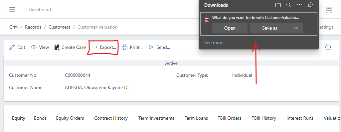Open the app launcher grid icon
Viewport: 341px width, 132px height.
coord(329,10)
